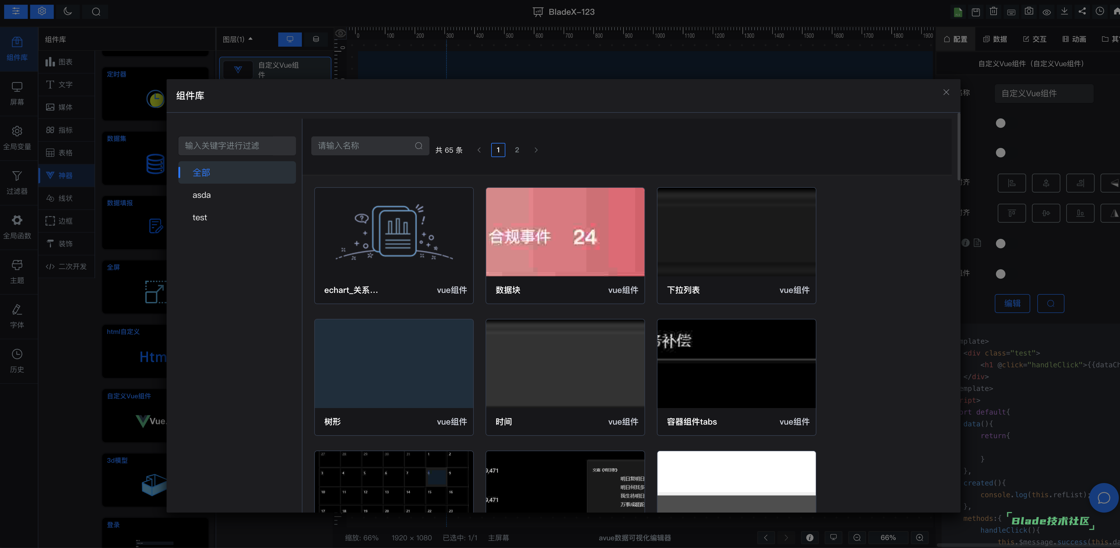Toggle the eye visibility icon near ruler

point(341,33)
